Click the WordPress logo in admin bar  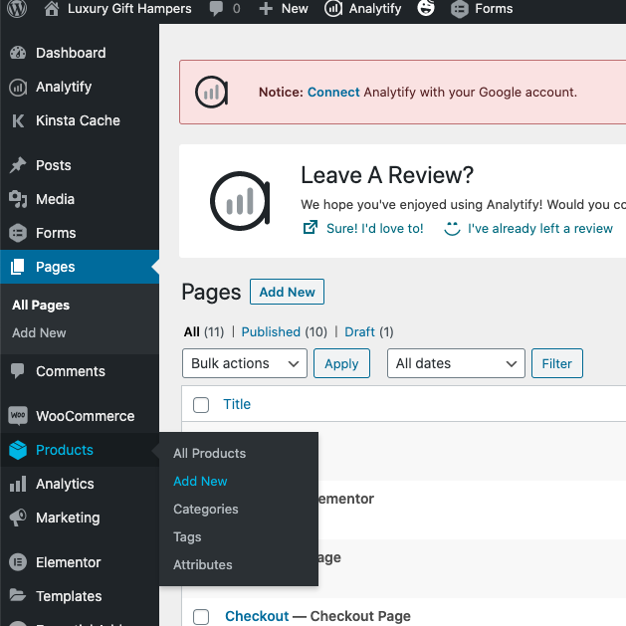click(x=17, y=8)
